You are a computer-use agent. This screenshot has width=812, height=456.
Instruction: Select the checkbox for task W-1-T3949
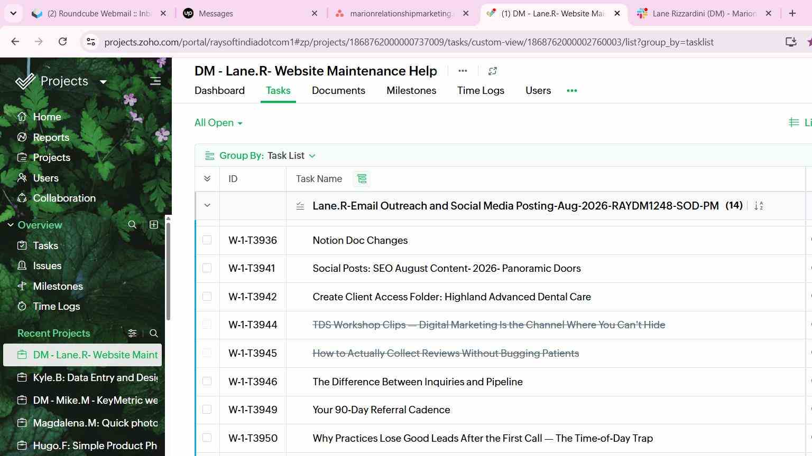[207, 410]
